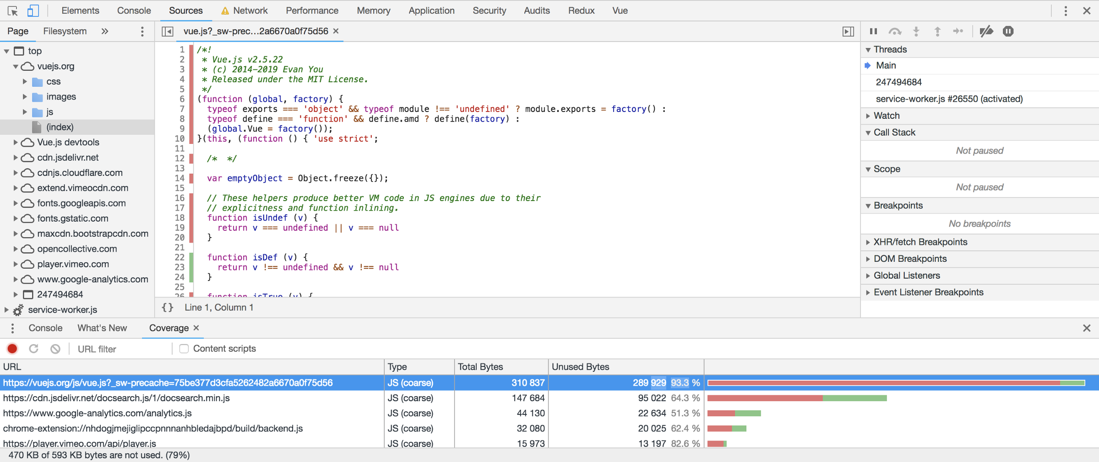Hide the navigator sidebar toggle icon
The image size is (1099, 462).
[x=168, y=31]
